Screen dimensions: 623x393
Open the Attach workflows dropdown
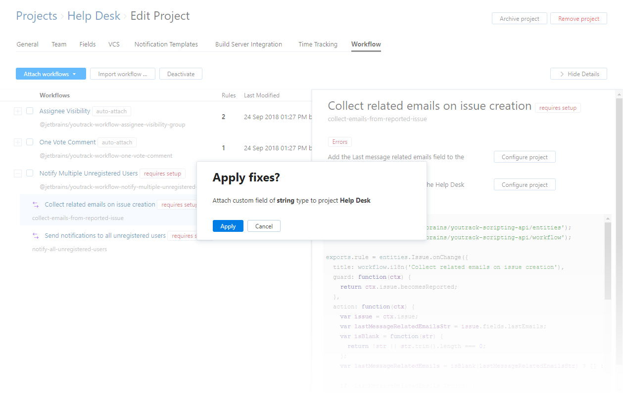(x=50, y=74)
